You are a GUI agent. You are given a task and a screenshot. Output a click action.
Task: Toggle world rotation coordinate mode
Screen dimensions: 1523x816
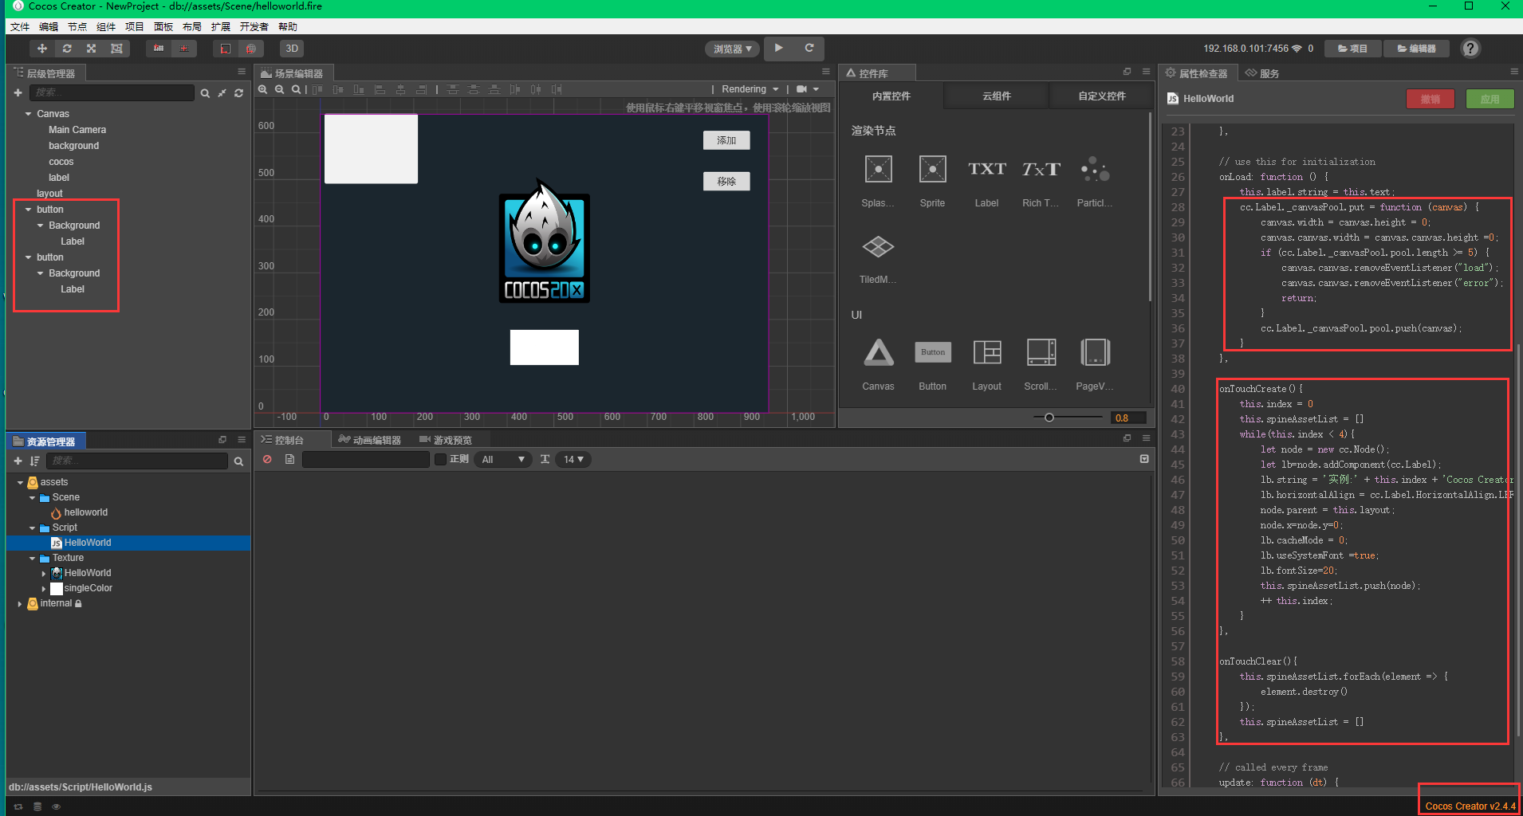(x=250, y=49)
